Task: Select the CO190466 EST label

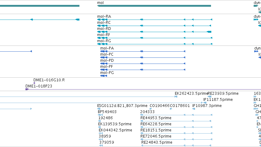Action: (x=159, y=106)
